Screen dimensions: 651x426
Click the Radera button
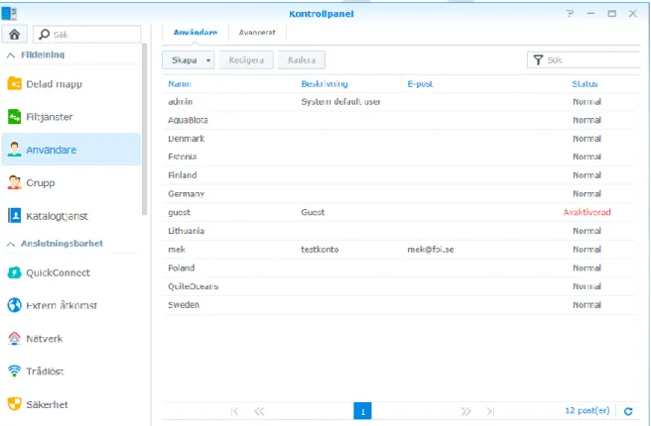point(302,60)
